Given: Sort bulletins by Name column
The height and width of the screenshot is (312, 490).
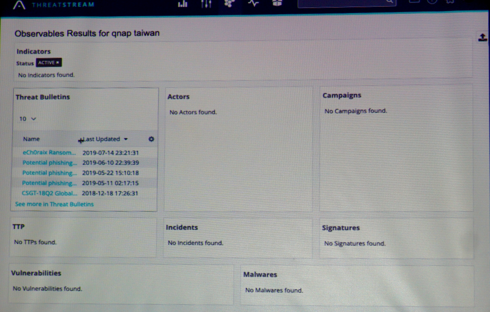Looking at the screenshot, I should (x=31, y=139).
